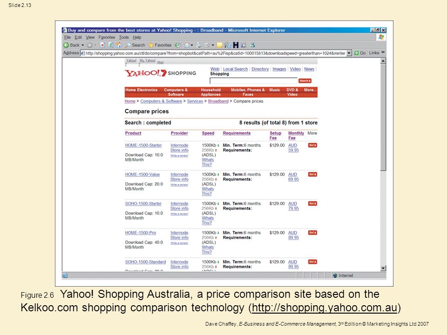Select the Music category in the red bar

(275, 90)
